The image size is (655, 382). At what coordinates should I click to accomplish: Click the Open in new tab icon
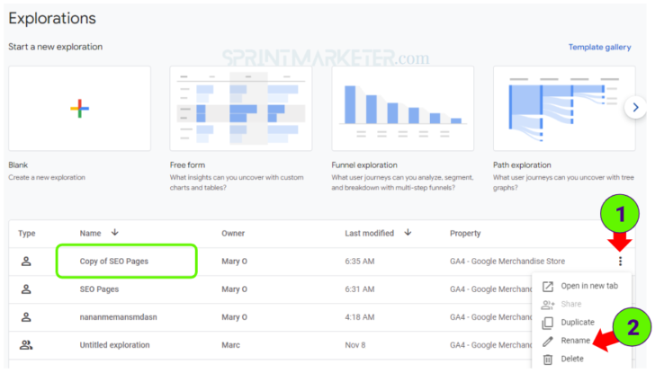548,287
